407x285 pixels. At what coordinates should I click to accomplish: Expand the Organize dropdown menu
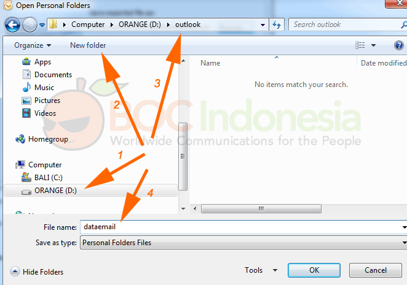[33, 45]
